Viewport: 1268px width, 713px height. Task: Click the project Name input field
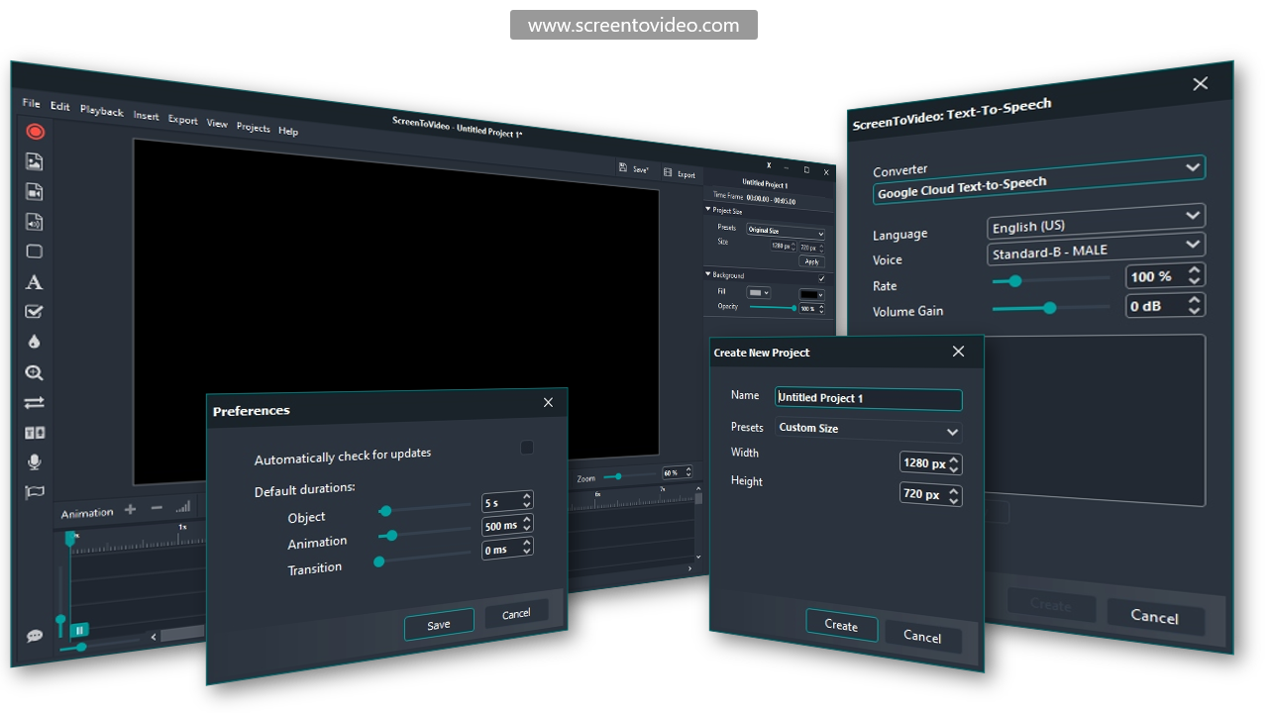[868, 398]
